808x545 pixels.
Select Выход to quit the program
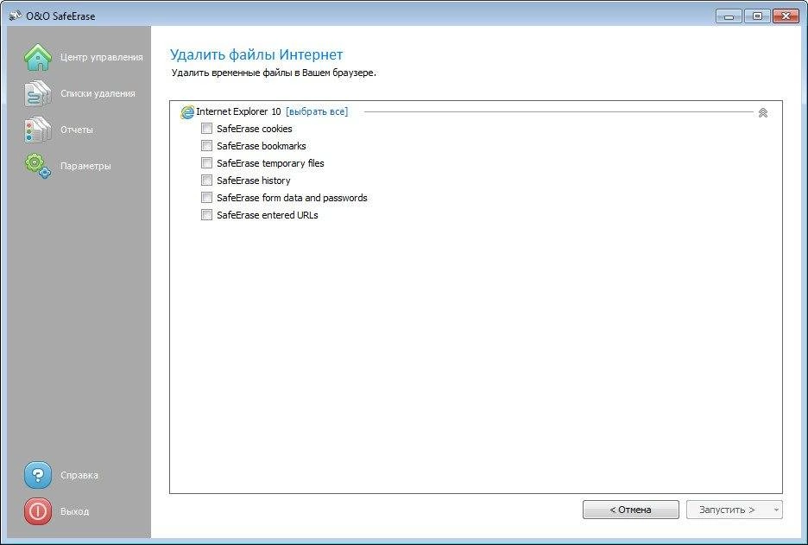tap(74, 511)
